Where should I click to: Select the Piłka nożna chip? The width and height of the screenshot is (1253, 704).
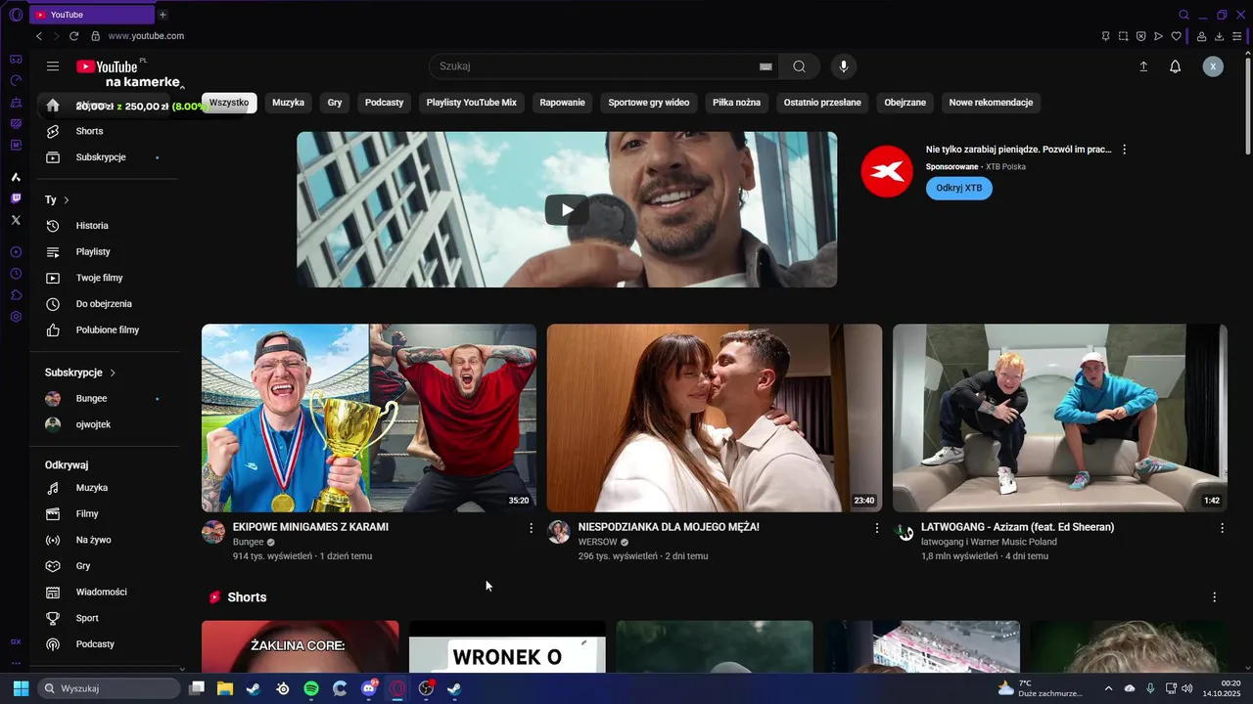click(736, 103)
